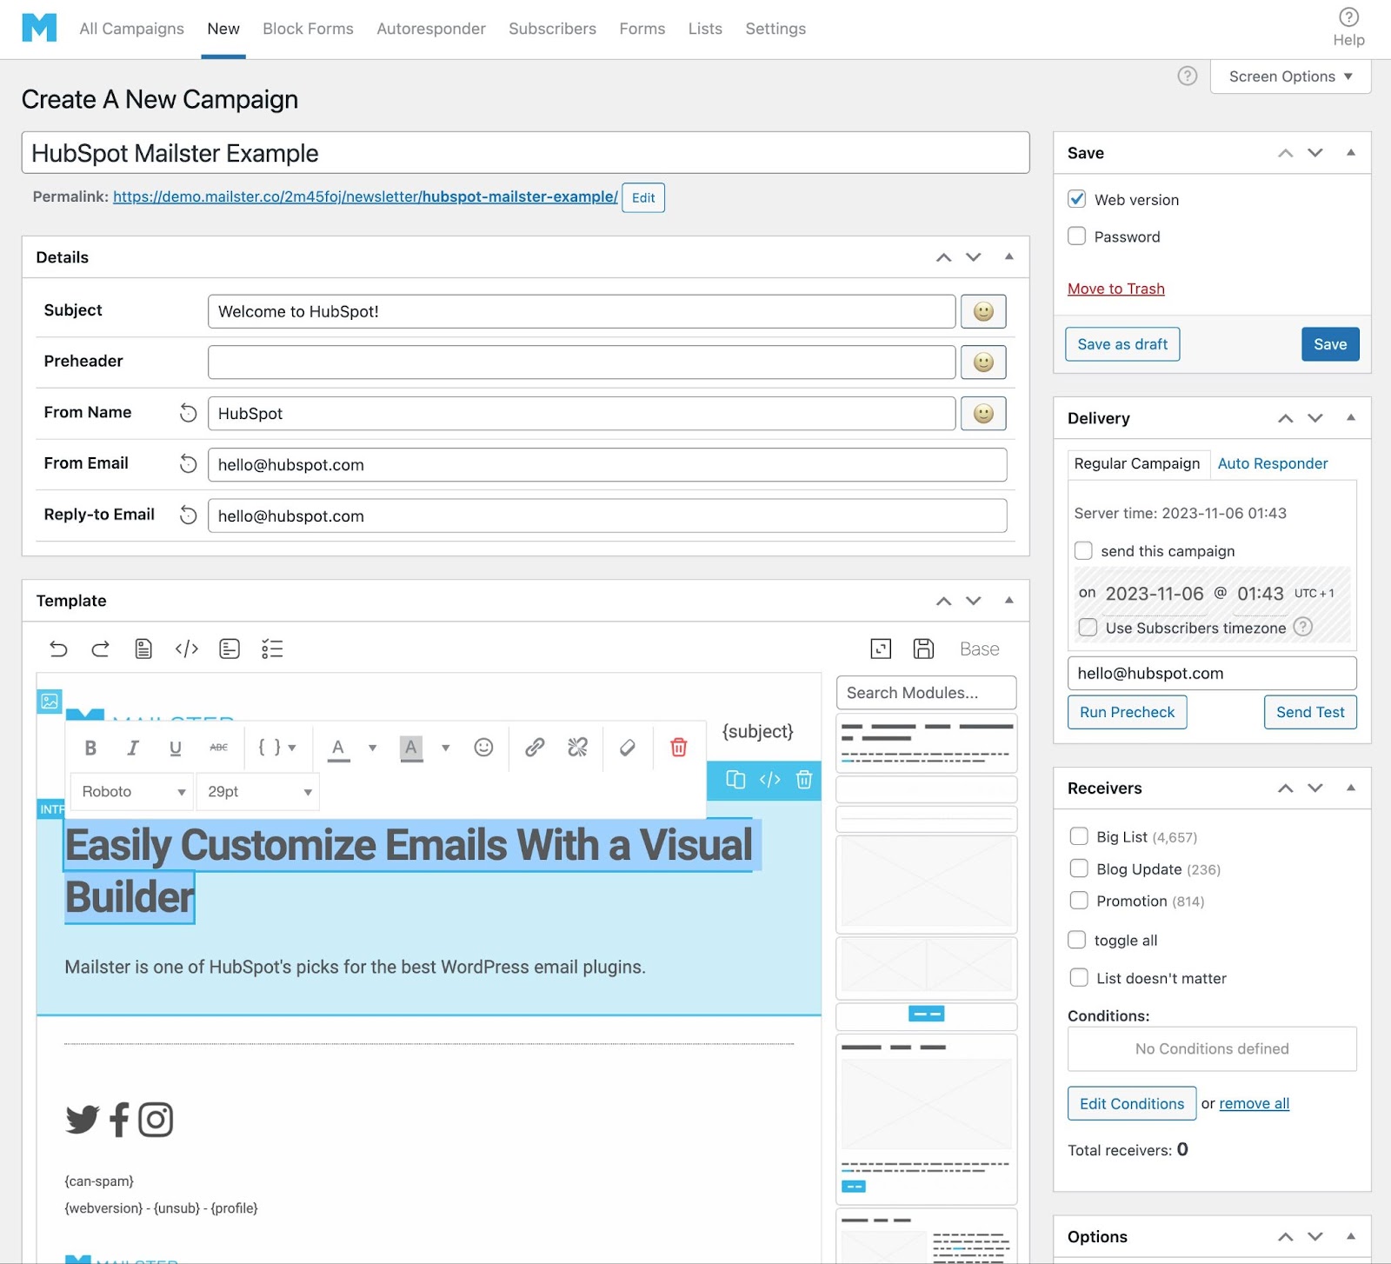The height and width of the screenshot is (1264, 1391).
Task: Click Edit Conditions
Action: coord(1132,1103)
